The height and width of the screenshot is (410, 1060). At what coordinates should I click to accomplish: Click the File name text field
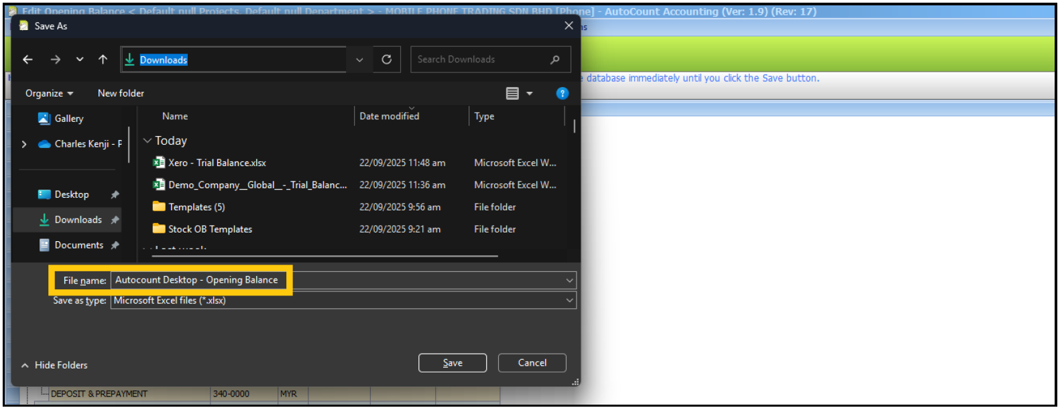click(338, 280)
